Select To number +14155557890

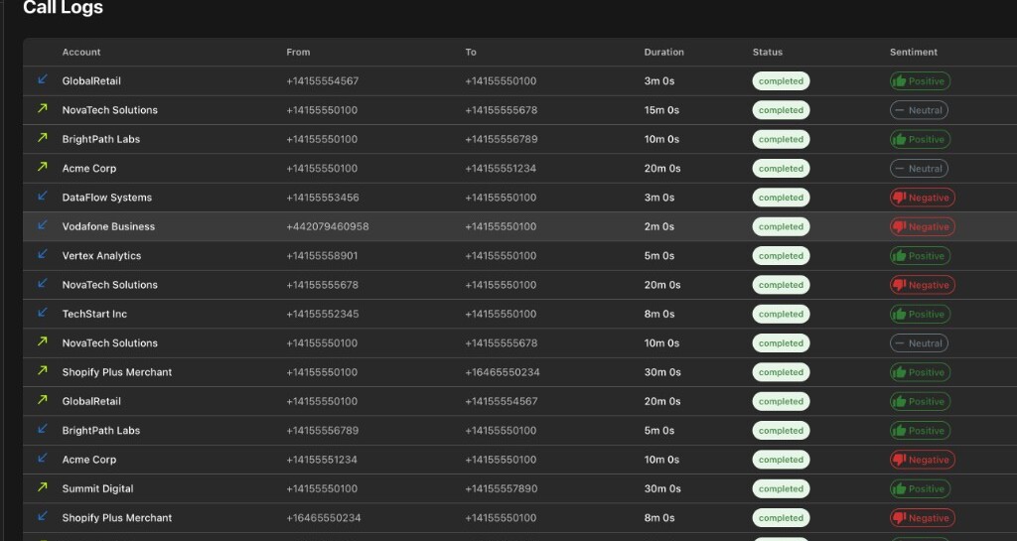click(502, 489)
